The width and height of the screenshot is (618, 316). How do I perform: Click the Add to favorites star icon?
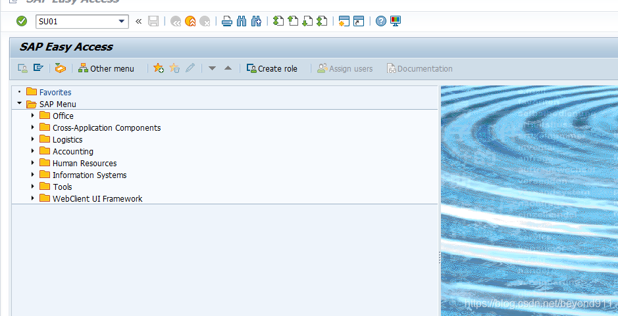pyautogui.click(x=159, y=68)
